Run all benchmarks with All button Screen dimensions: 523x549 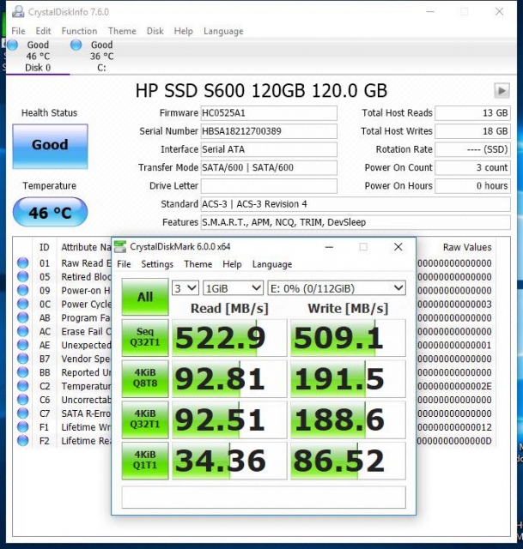click(145, 297)
